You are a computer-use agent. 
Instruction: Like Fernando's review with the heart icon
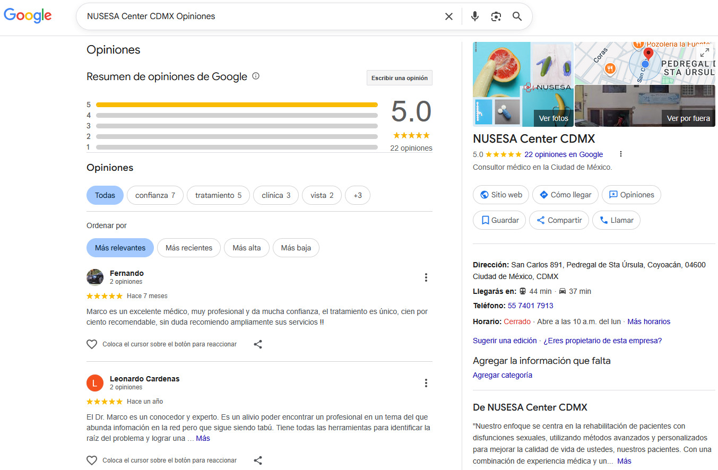tap(92, 344)
